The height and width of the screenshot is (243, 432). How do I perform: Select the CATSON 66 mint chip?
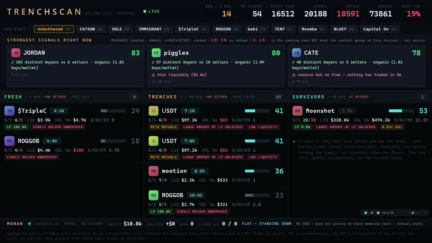(x=91, y=29)
